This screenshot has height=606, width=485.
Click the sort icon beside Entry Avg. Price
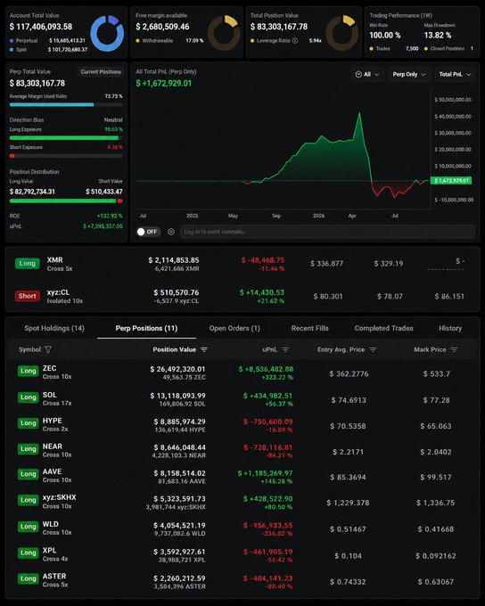pyautogui.click(x=373, y=349)
